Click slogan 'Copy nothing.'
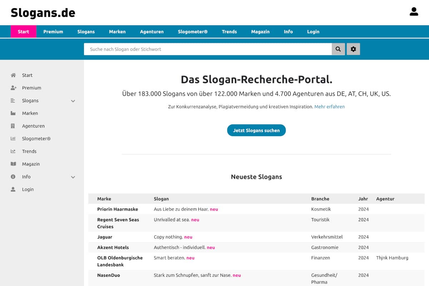 pyautogui.click(x=168, y=237)
